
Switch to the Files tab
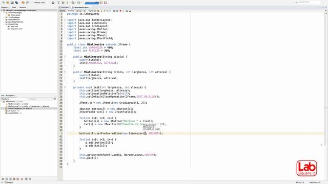[14, 7]
